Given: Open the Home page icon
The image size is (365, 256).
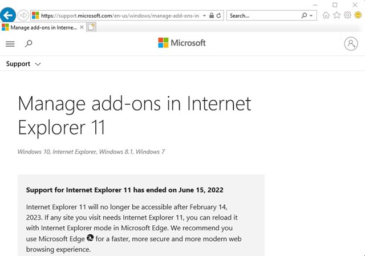Looking at the screenshot, I should [326, 15].
